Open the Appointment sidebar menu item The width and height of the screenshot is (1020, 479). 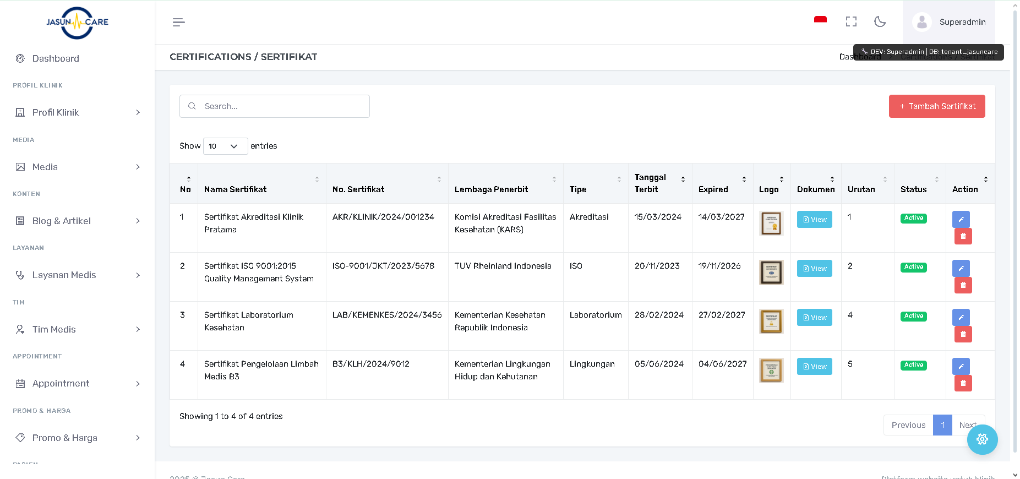tap(77, 383)
